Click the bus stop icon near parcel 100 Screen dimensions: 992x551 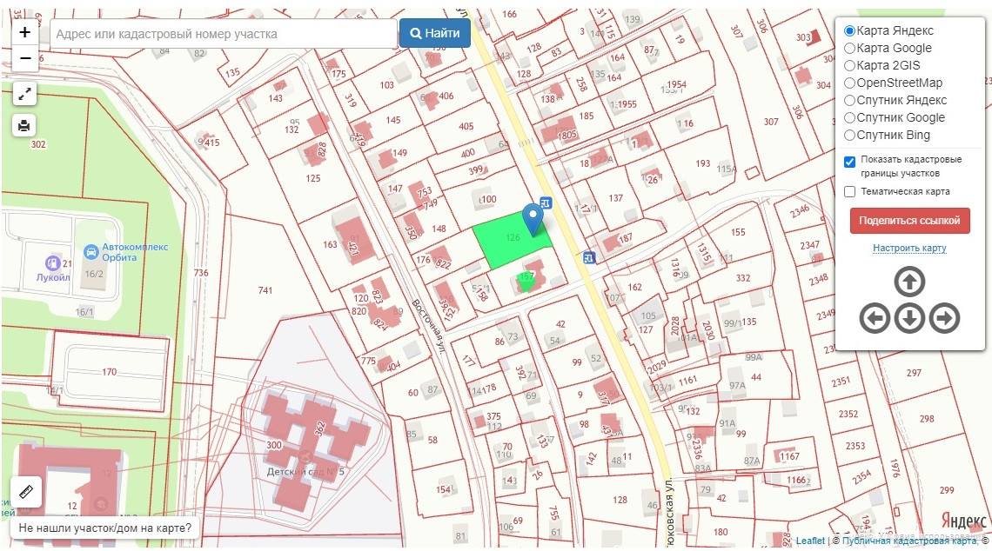click(546, 202)
